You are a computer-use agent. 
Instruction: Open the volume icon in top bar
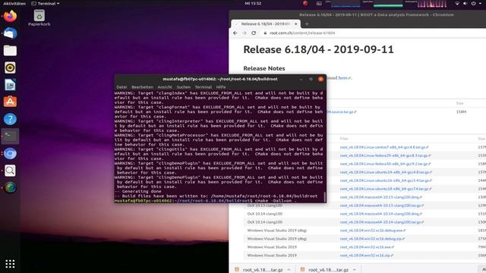(x=465, y=3)
